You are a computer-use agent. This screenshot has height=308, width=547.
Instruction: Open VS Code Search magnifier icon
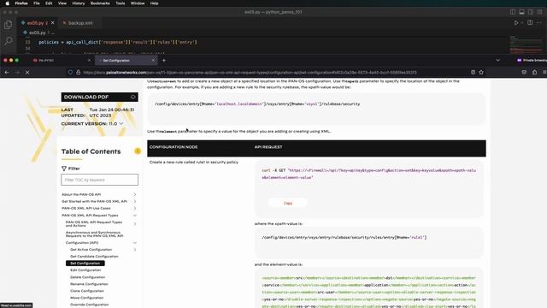(x=8, y=41)
